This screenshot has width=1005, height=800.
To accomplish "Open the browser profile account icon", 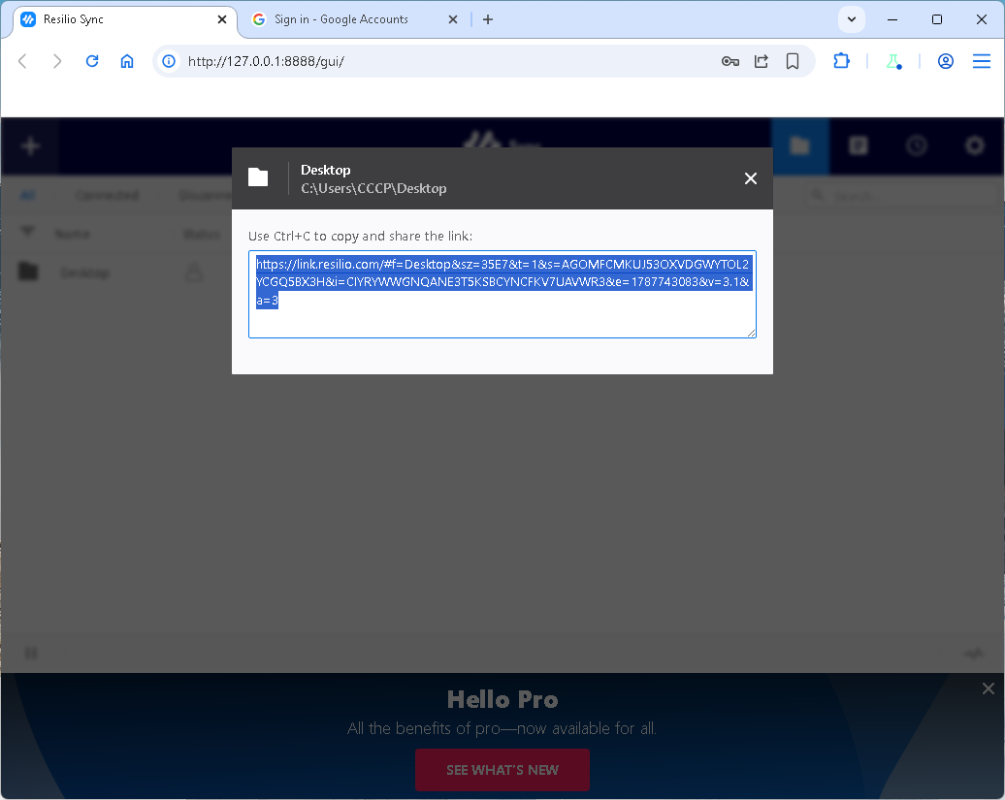I will pos(946,61).
